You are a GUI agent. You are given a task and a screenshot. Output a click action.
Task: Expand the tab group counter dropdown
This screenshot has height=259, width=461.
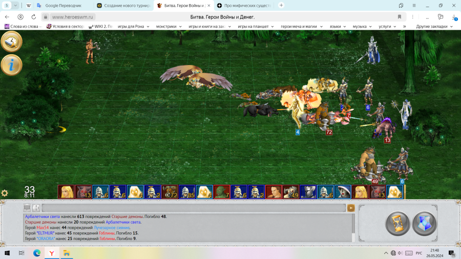click(15, 5)
